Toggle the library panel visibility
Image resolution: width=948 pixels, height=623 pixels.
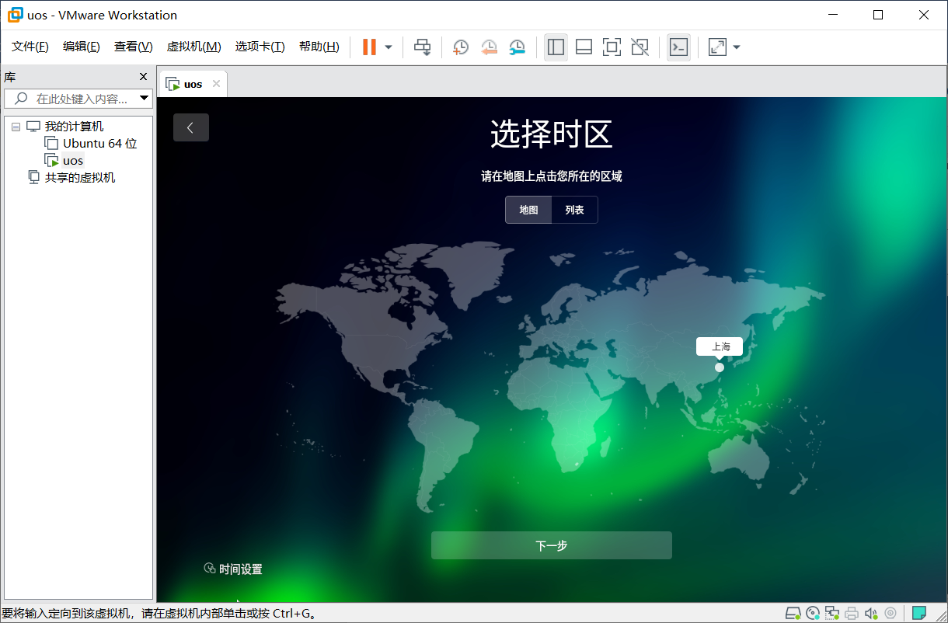click(x=556, y=47)
